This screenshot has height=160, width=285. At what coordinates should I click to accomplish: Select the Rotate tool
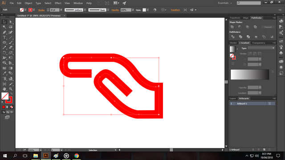pos(4,53)
